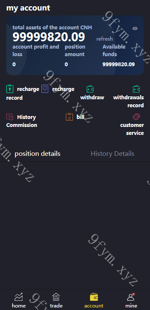
Task: Open the orange bill clipboard icon
Action: [x=69, y=117]
